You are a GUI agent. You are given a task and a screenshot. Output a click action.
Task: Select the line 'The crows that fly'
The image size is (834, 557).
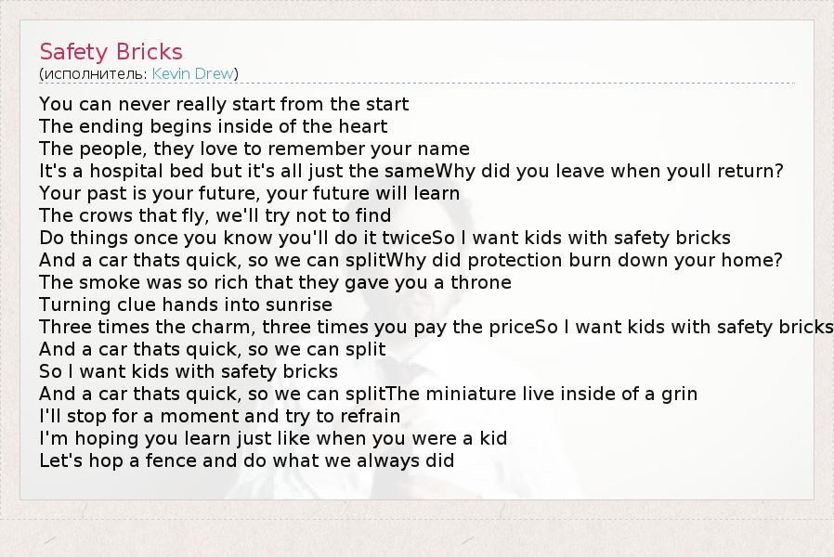click(x=202, y=215)
